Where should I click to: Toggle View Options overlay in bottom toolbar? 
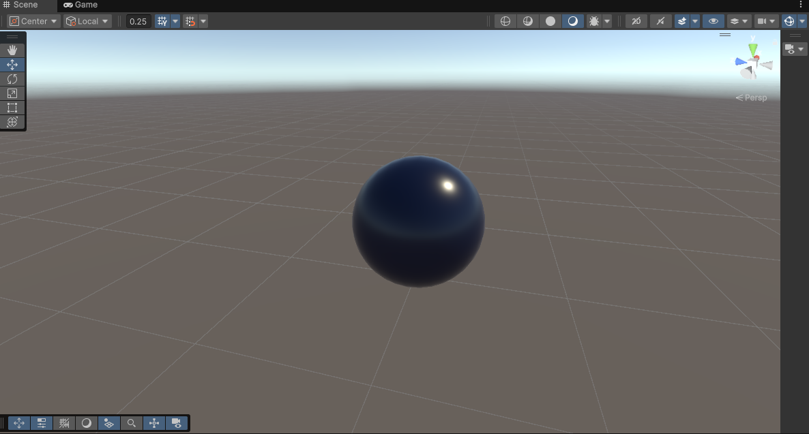(x=109, y=423)
